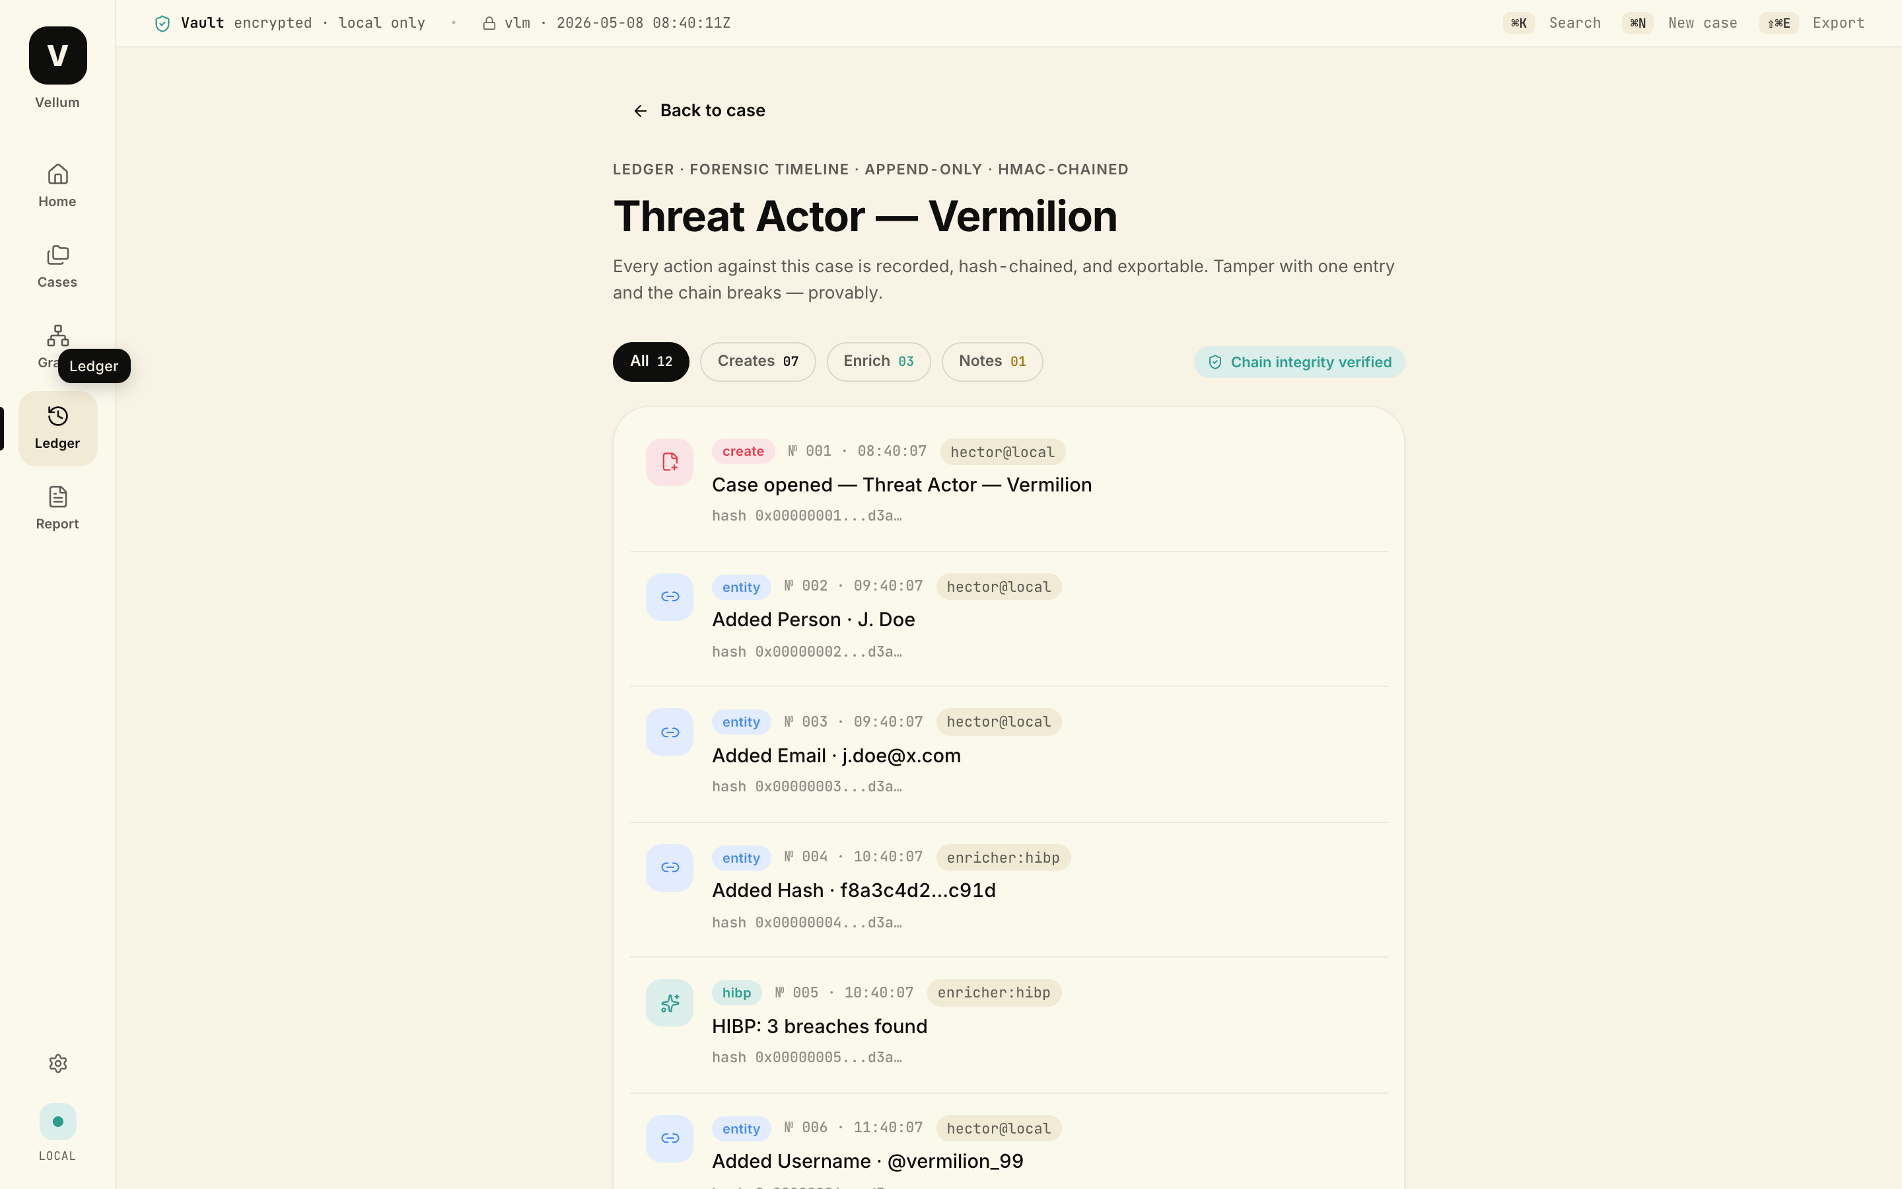The height and width of the screenshot is (1189, 1902).
Task: Select the Notes 01 filter tab
Action: coord(992,362)
